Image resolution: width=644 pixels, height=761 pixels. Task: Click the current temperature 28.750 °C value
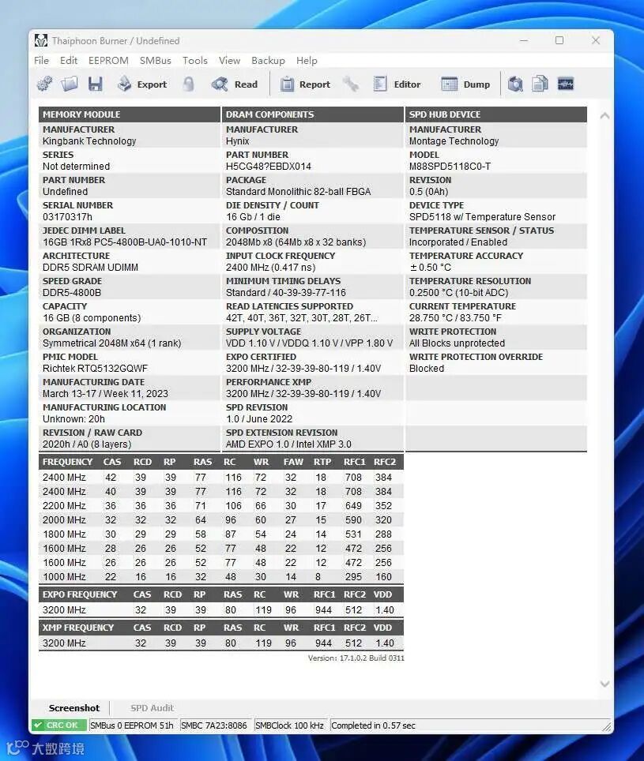tap(456, 318)
